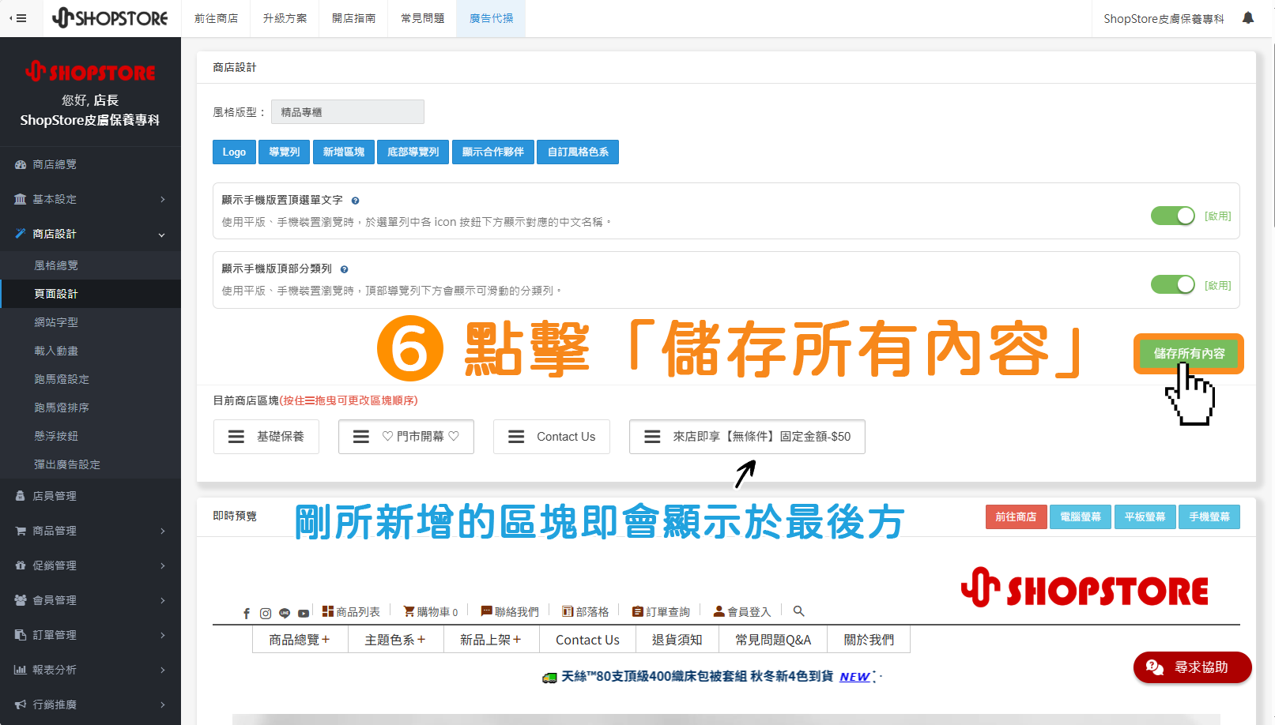The height and width of the screenshot is (725, 1275).
Task: Click drag handle of 基礎保養 block
Action: click(x=236, y=437)
